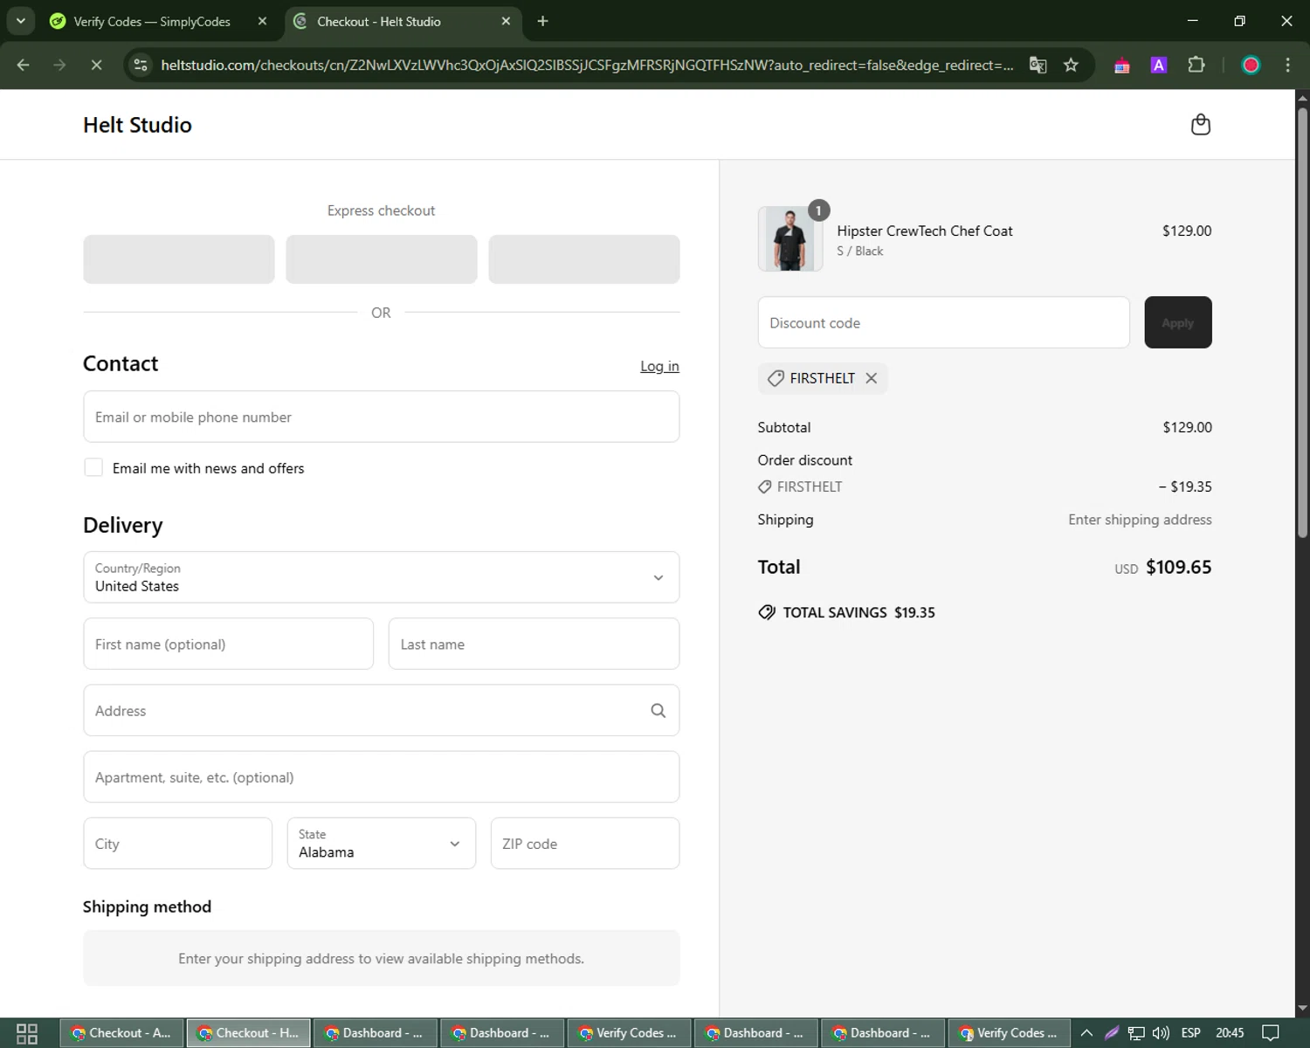This screenshot has height=1048, width=1310.
Task: Focus the Discount code field
Action: 944,322
